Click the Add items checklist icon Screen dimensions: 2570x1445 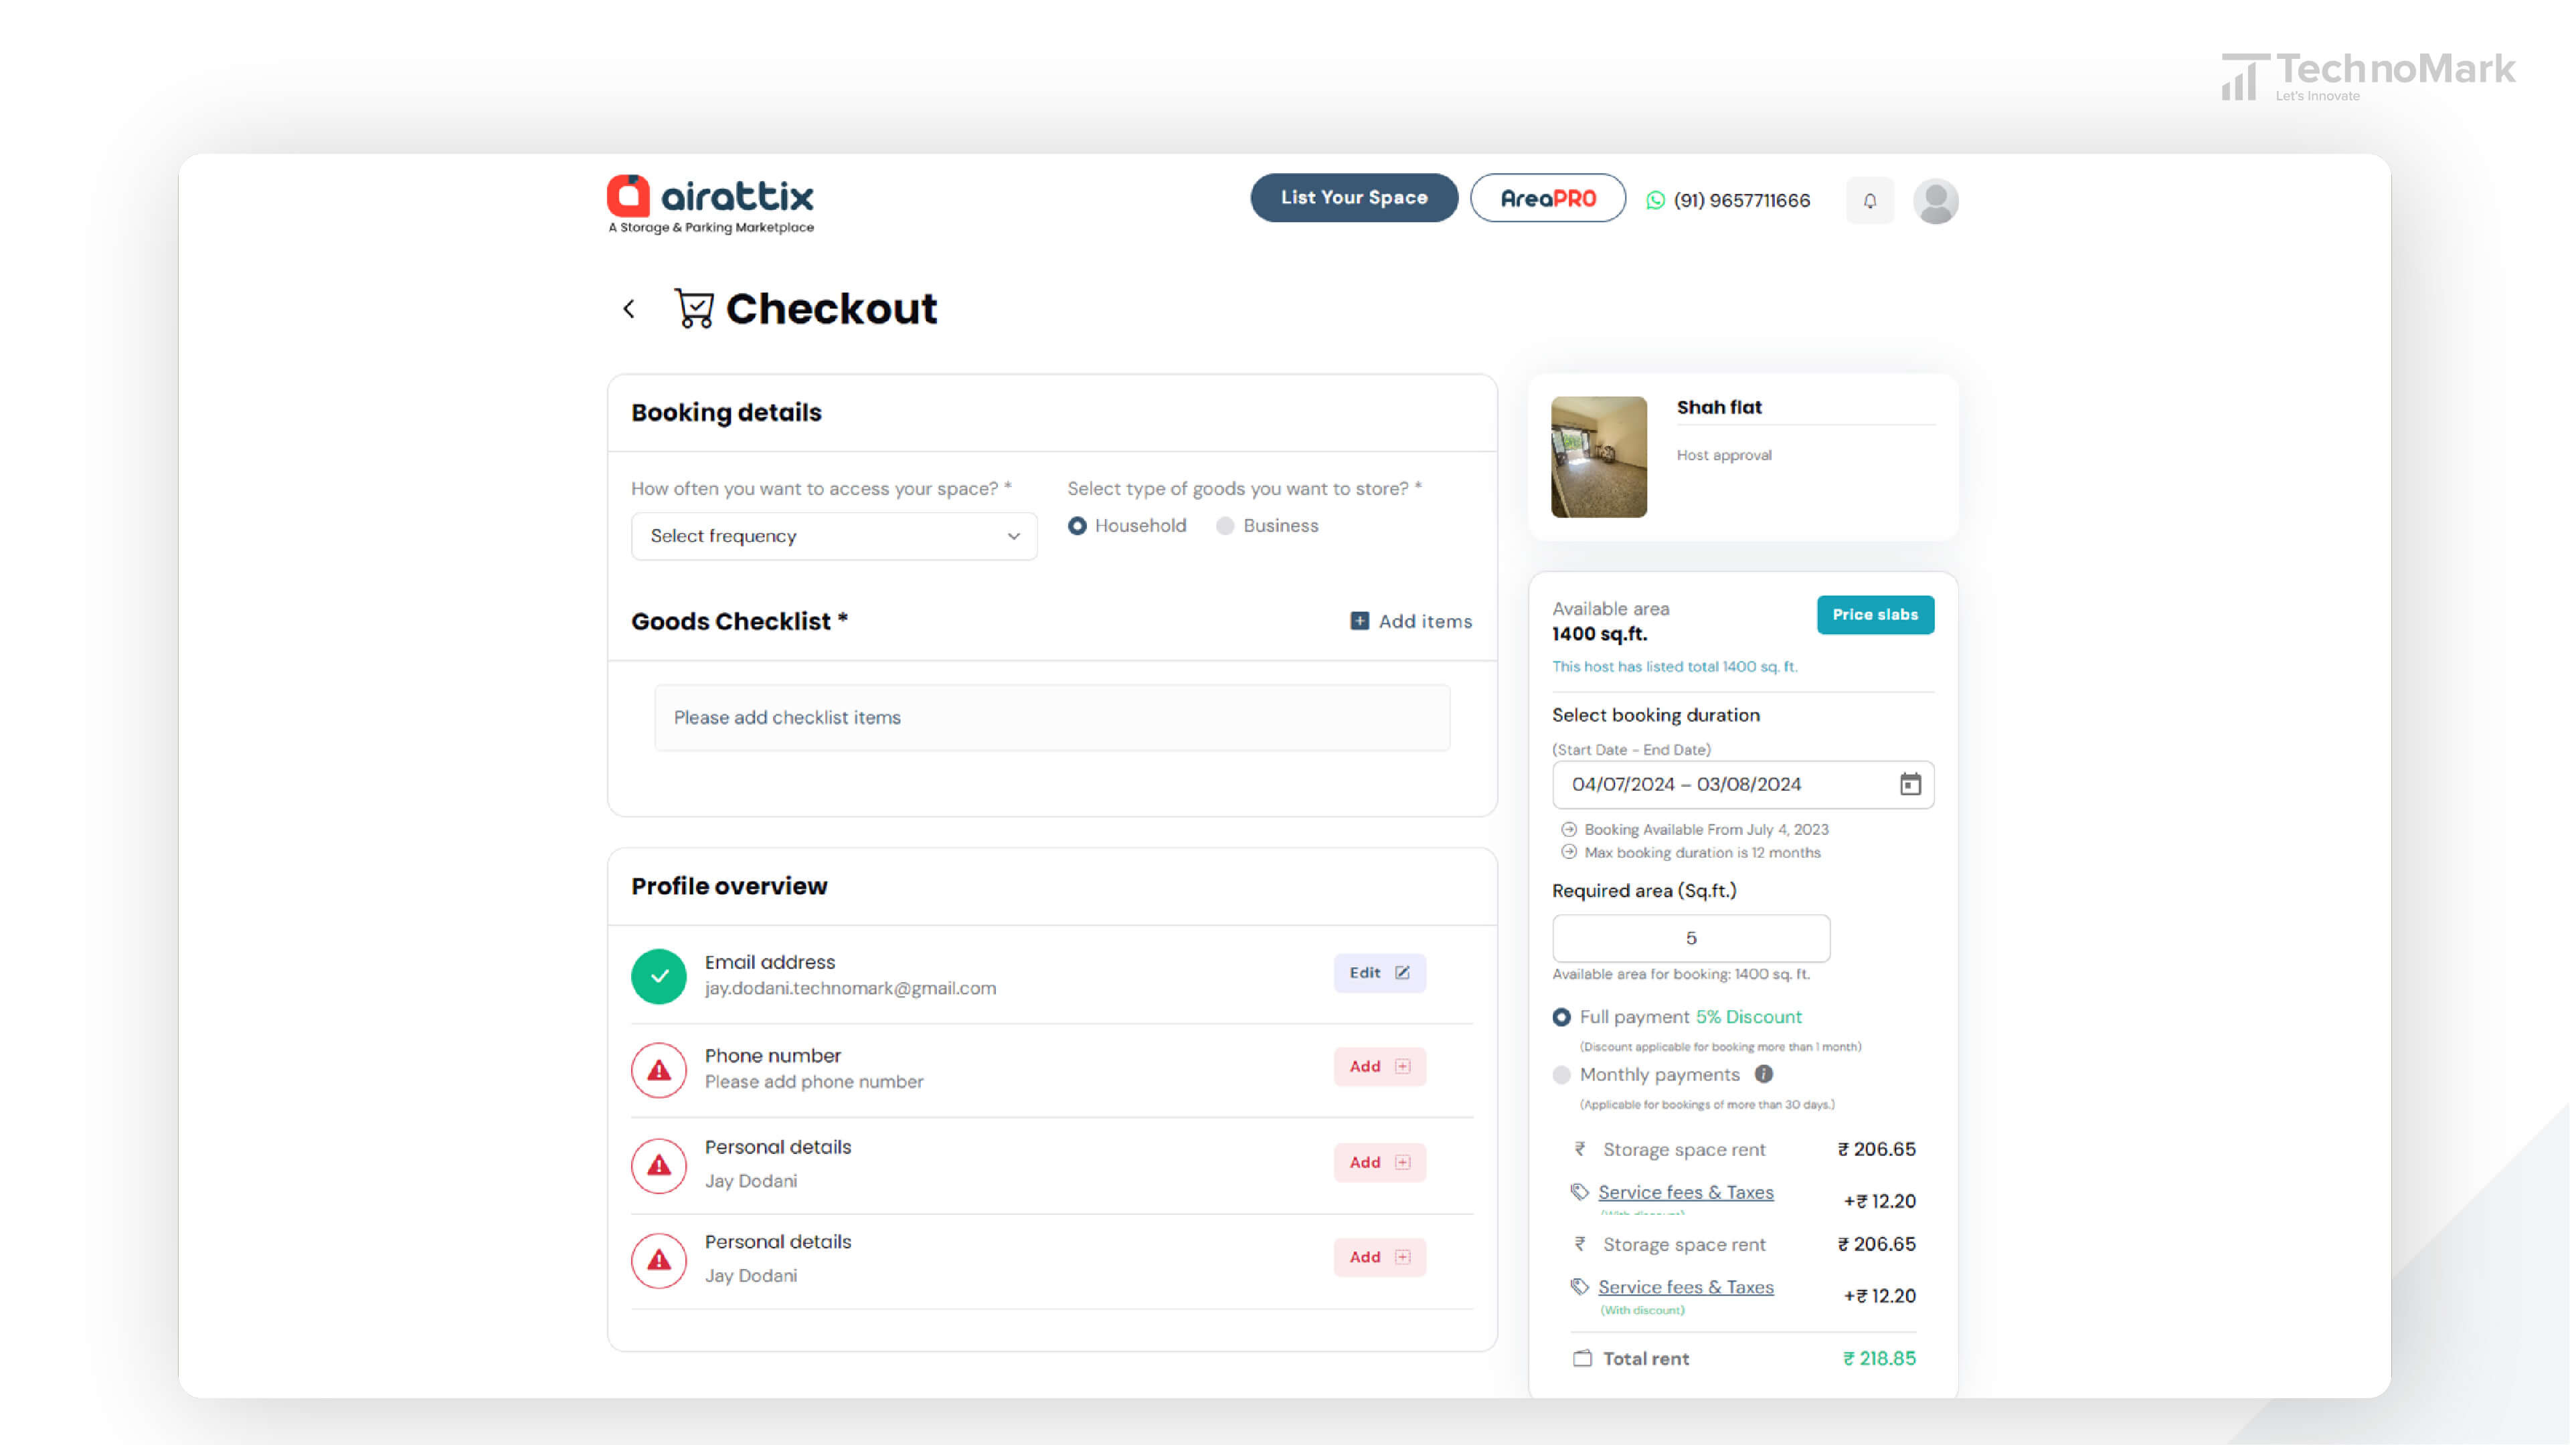coord(1357,621)
